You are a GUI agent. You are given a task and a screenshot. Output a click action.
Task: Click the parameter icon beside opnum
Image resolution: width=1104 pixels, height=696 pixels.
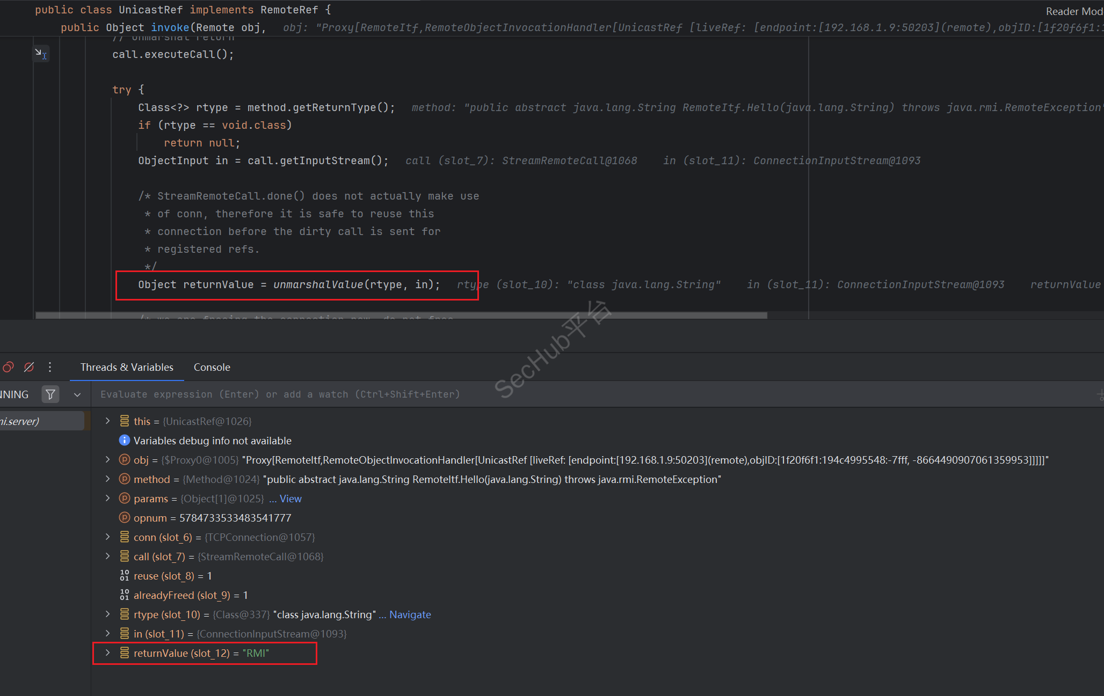click(x=124, y=518)
